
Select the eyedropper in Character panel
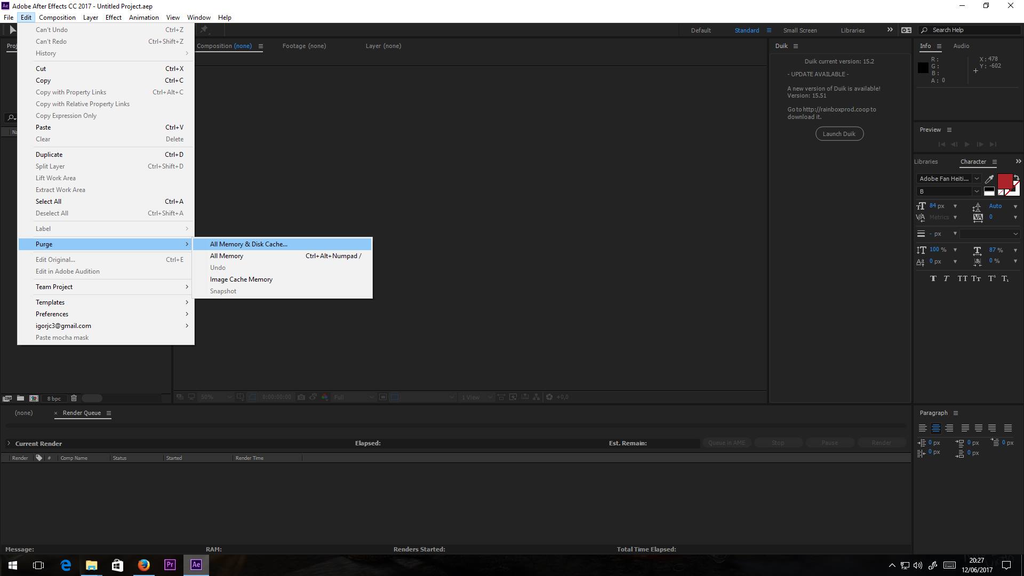[x=989, y=179]
